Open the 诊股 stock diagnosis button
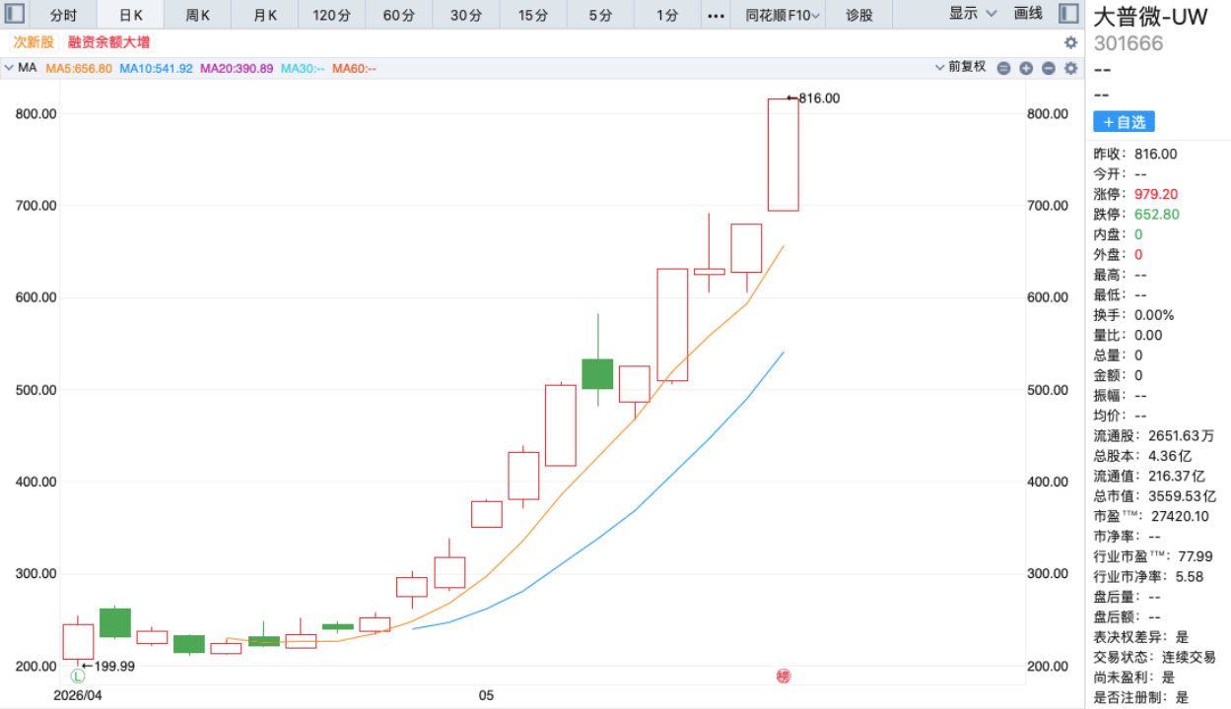1231x709 pixels. coord(859,15)
